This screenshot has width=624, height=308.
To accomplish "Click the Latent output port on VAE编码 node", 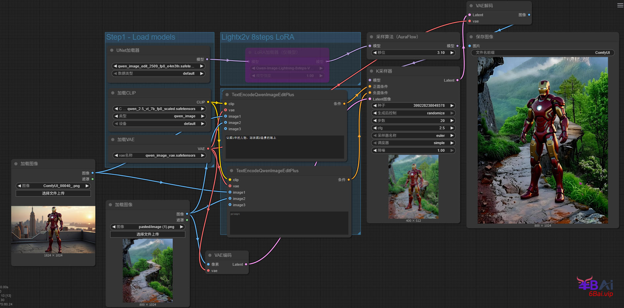I will click(x=246, y=264).
